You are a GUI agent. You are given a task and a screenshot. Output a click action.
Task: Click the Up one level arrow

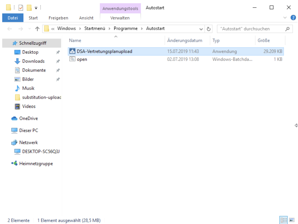(x=37, y=29)
